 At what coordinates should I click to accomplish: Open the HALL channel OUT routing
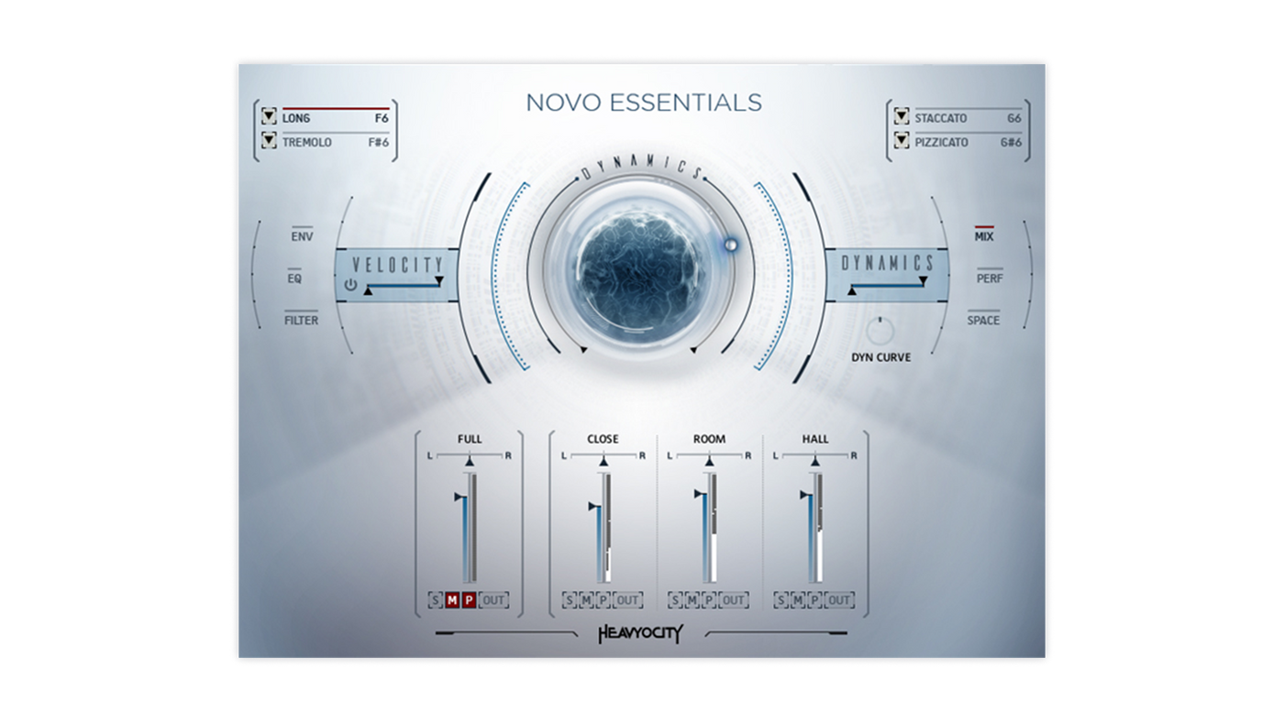pyautogui.click(x=838, y=601)
